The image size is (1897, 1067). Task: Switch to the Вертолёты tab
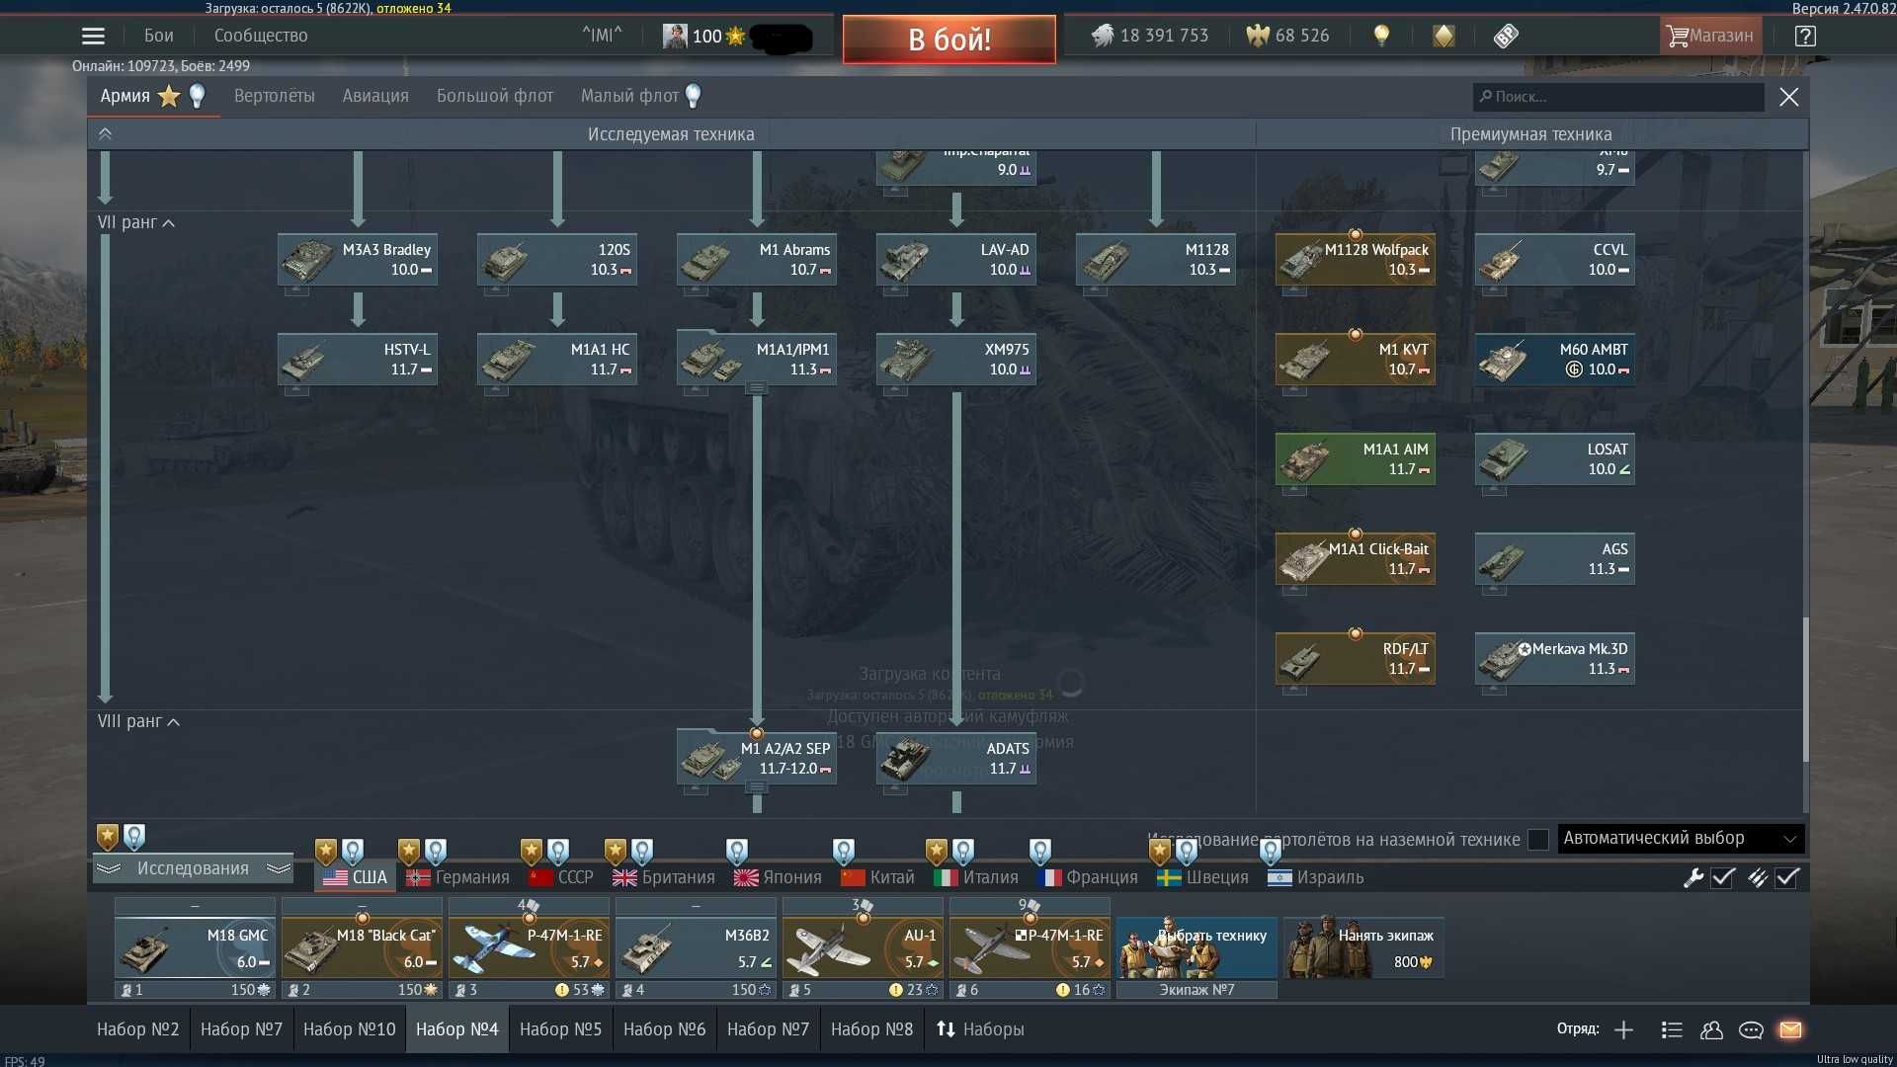(x=275, y=96)
